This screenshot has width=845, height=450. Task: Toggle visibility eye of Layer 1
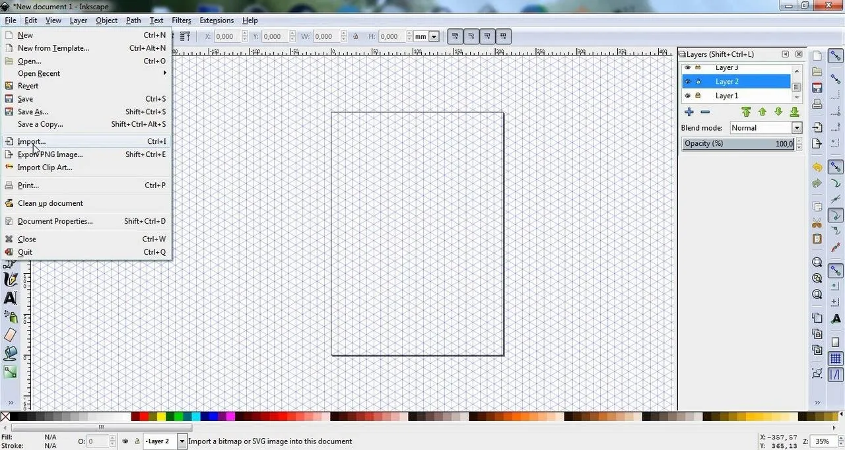[688, 96]
